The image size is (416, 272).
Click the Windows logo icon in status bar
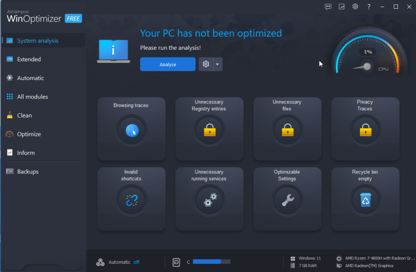(293, 258)
